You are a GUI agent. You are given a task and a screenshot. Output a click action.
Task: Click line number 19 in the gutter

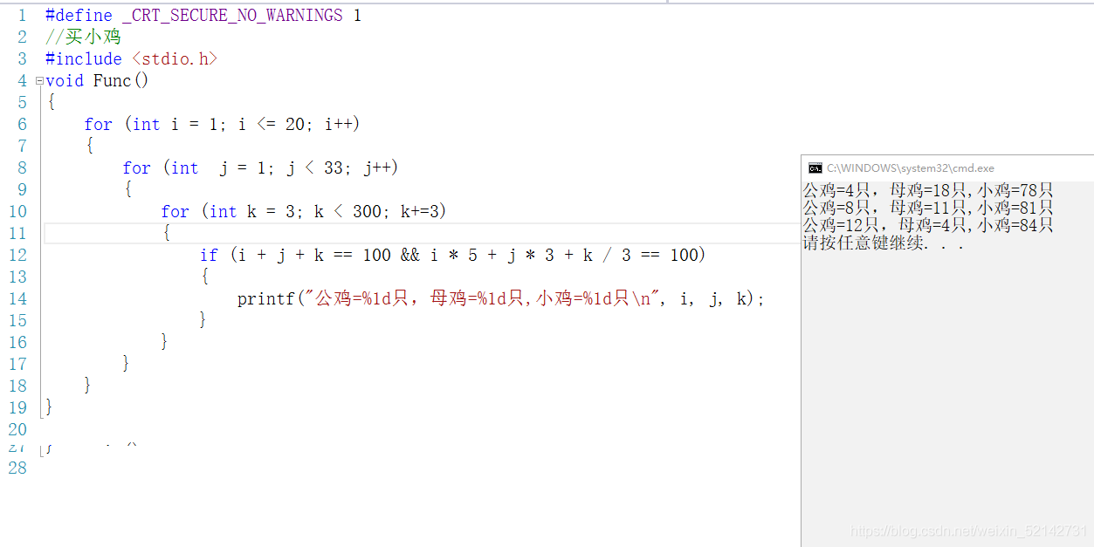[x=17, y=408]
